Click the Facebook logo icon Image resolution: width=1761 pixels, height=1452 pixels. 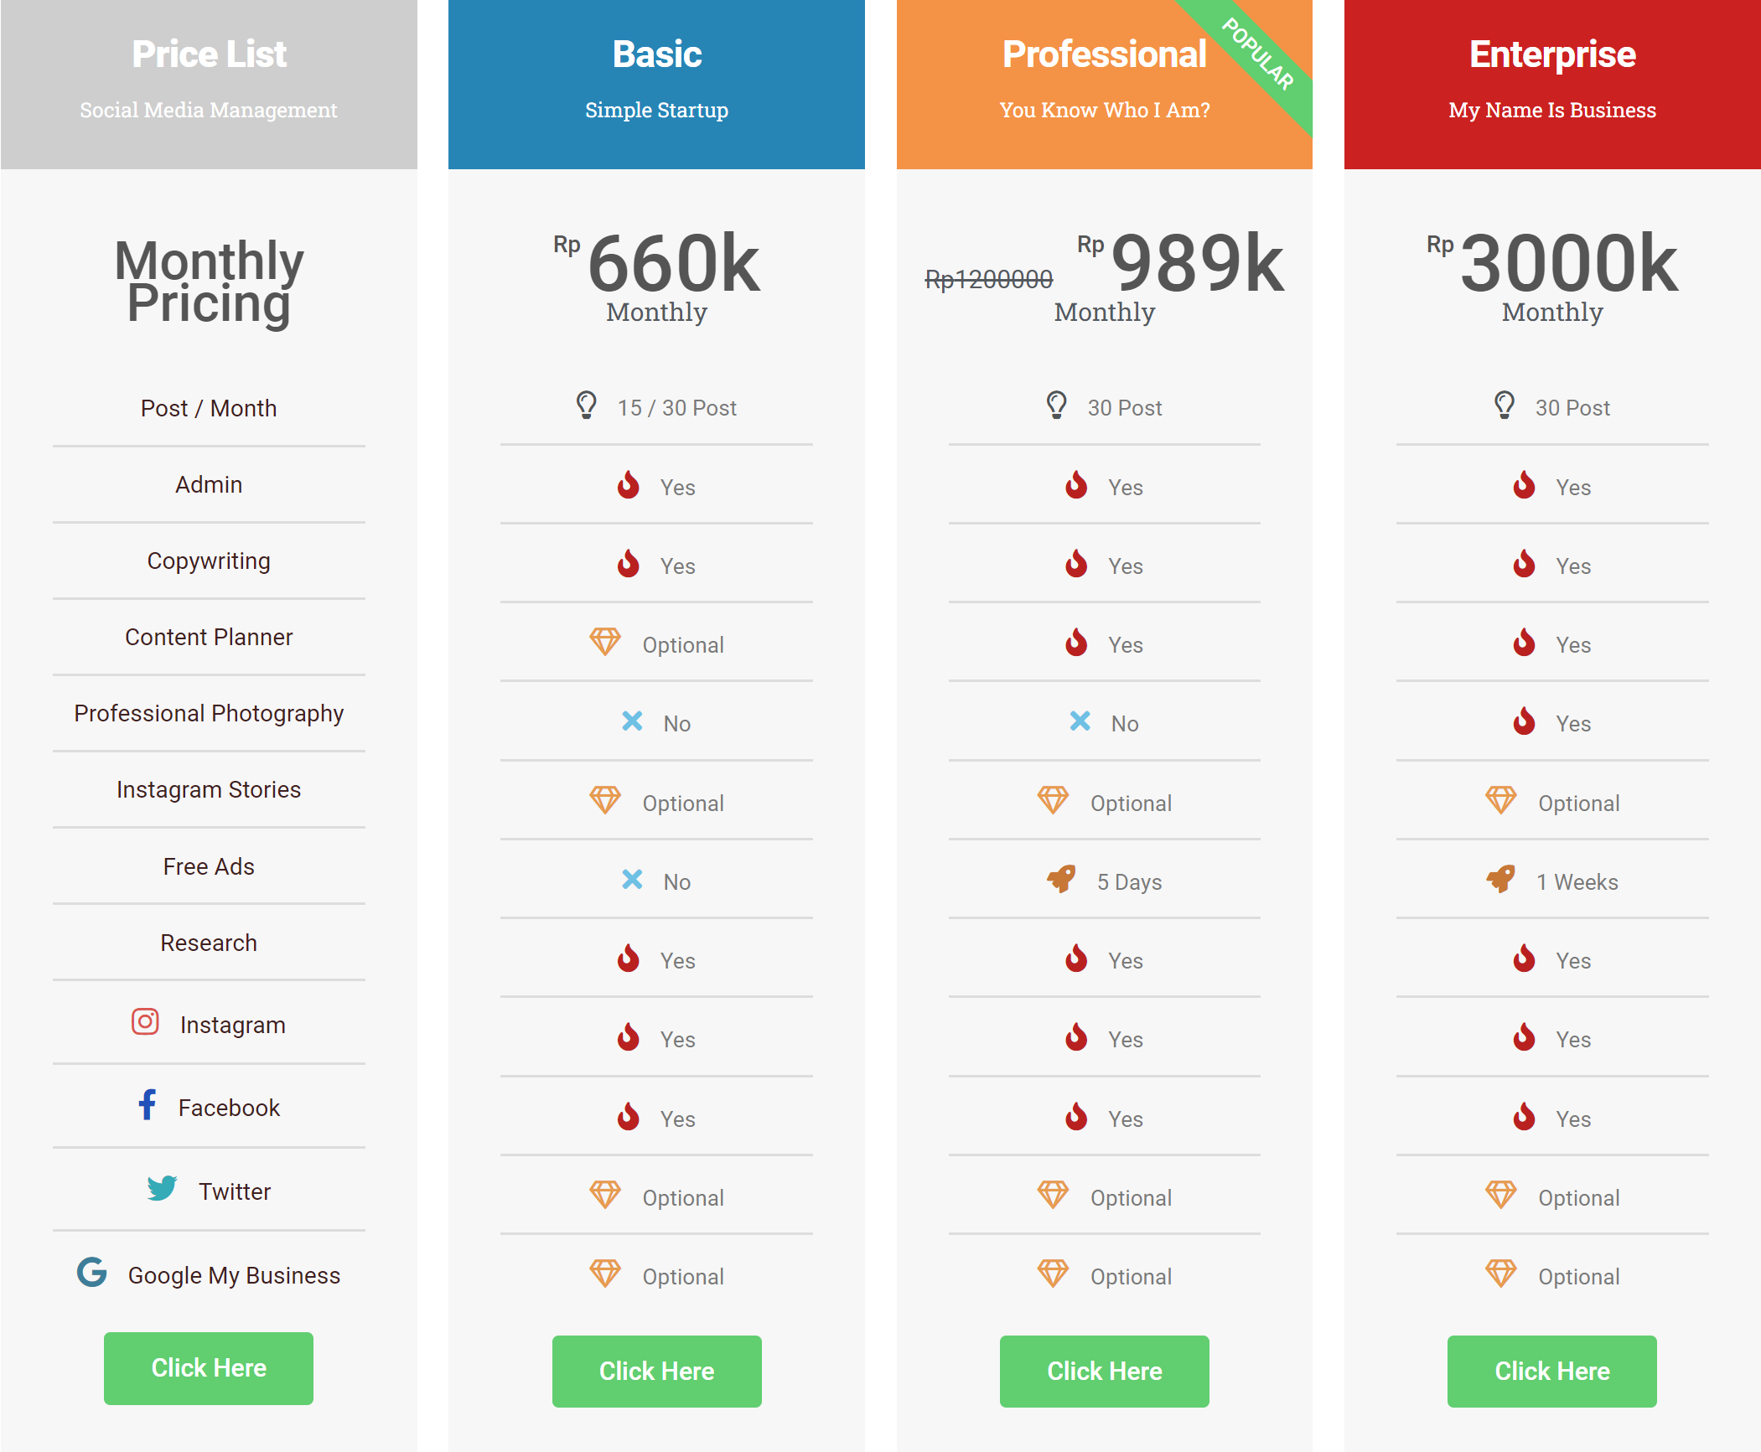coord(148,1105)
